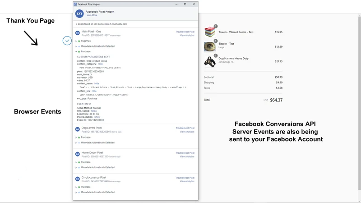The image size is (361, 203).
Task: Open Troubleshoot Pixel for Main Pixel - One
Action: point(185,32)
